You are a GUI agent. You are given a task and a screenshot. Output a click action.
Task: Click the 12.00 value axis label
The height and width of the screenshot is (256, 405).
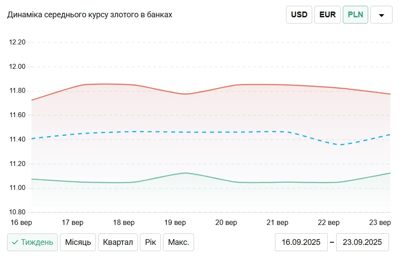point(17,67)
